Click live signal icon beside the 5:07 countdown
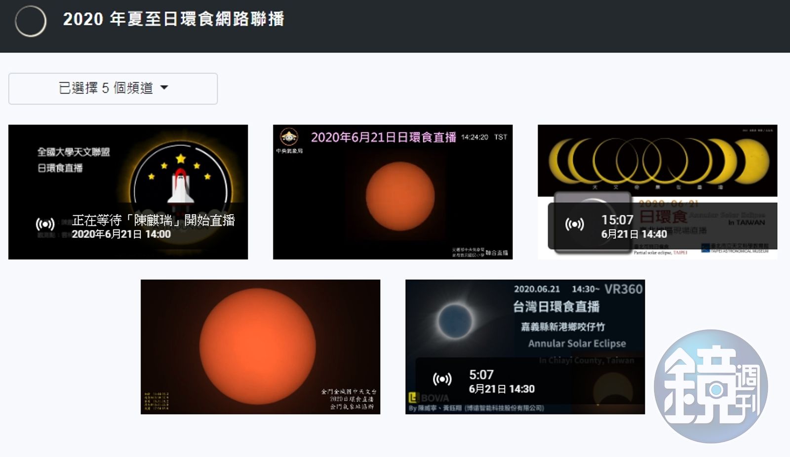This screenshot has width=790, height=457. pyautogui.click(x=442, y=379)
